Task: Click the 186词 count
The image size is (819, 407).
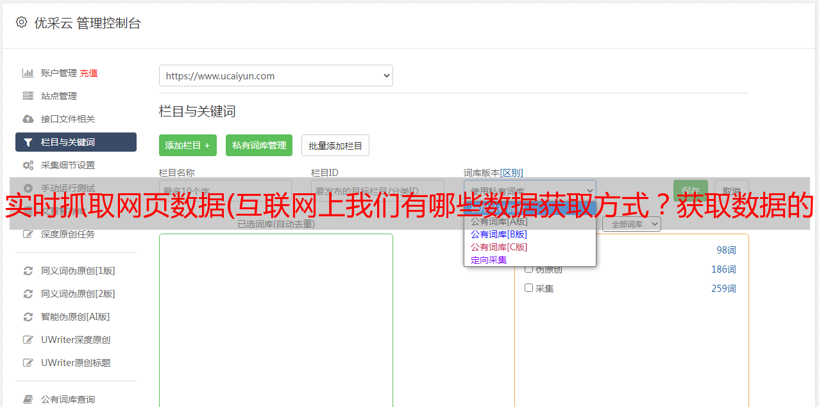Action: [x=723, y=269]
